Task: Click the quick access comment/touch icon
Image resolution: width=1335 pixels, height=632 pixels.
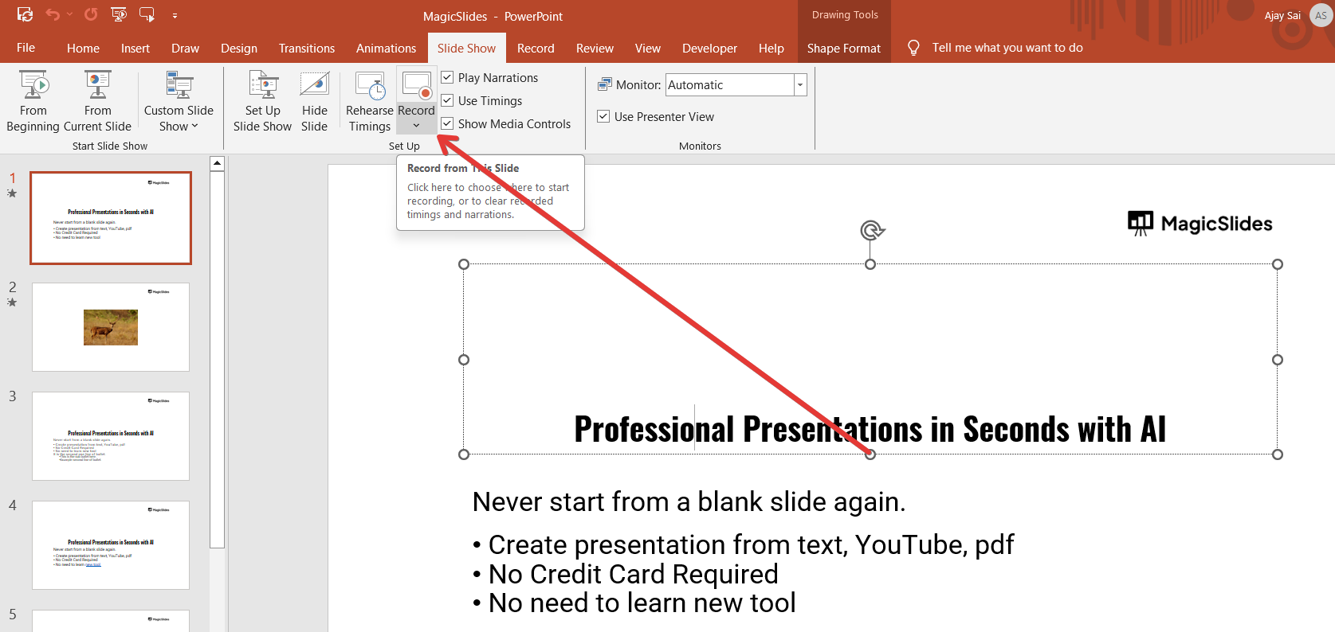Action: 147,14
